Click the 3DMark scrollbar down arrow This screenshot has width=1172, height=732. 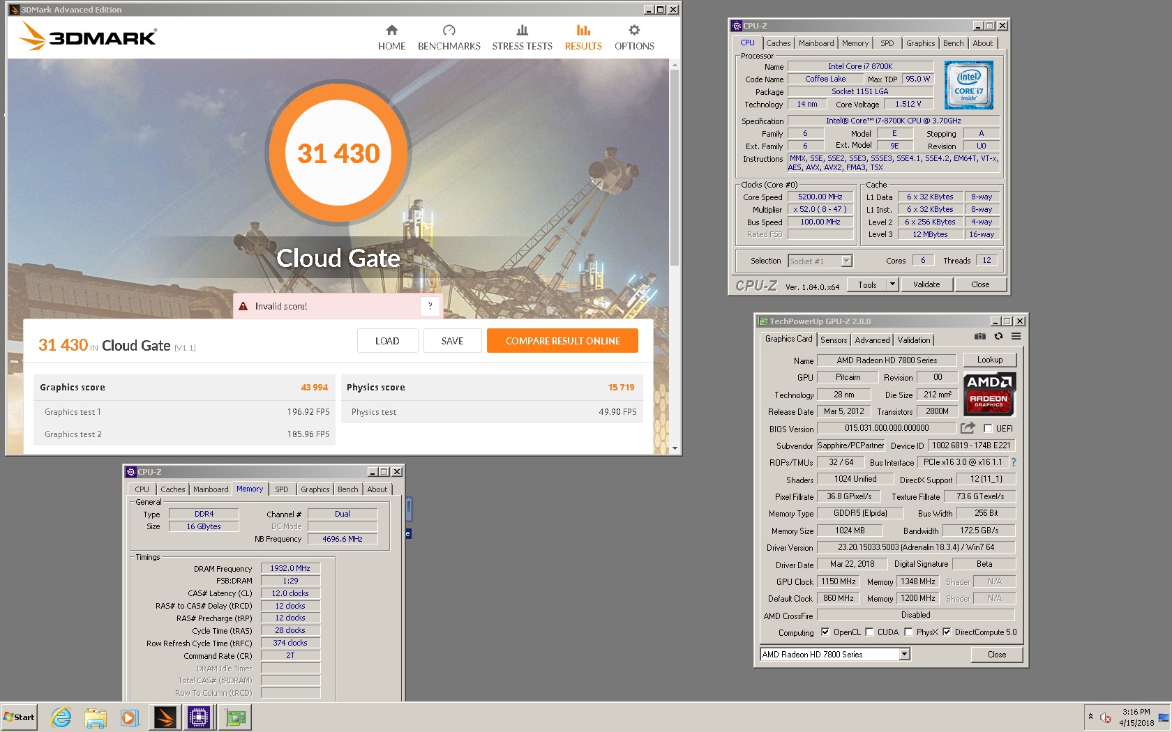(x=674, y=448)
